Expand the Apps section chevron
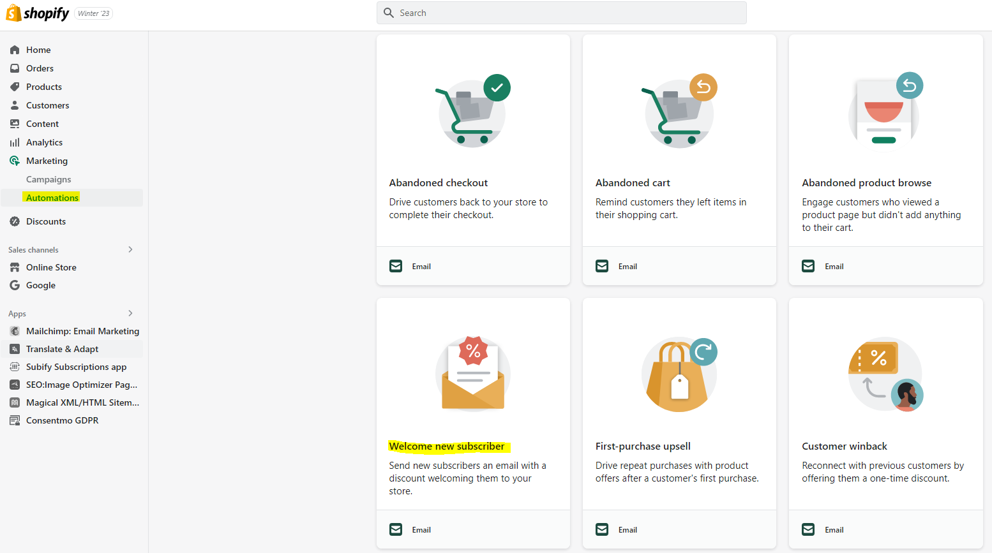The image size is (992, 553). [x=130, y=313]
